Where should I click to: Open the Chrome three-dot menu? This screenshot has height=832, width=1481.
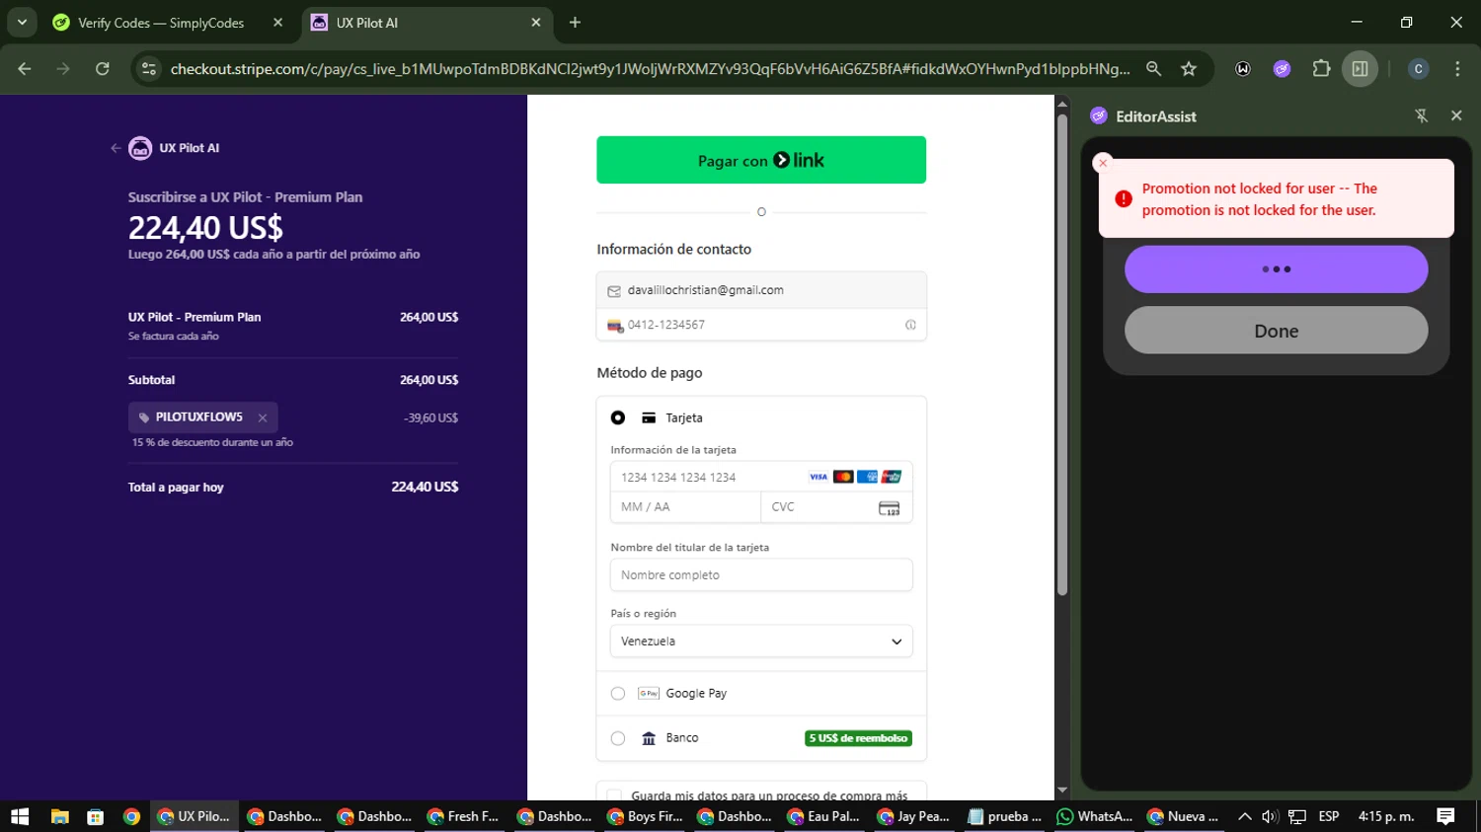(x=1457, y=69)
